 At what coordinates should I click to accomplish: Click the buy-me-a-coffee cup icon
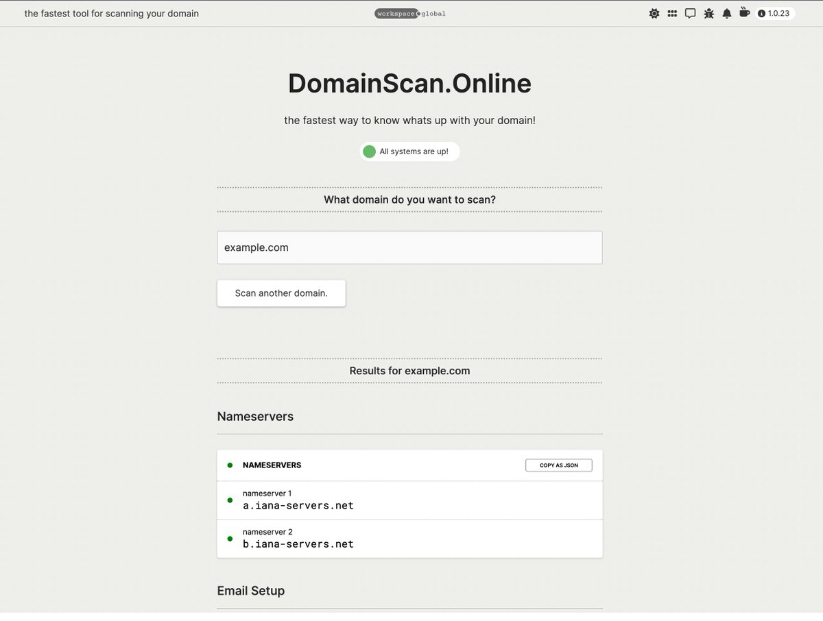(x=744, y=13)
